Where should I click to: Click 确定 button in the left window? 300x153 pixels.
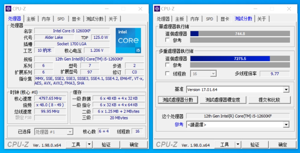(x=134, y=144)
